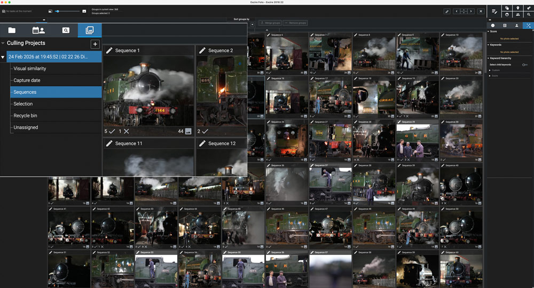Click the rename pencil for Sequence 57
This screenshot has height=288, width=534.
click(312, 252)
